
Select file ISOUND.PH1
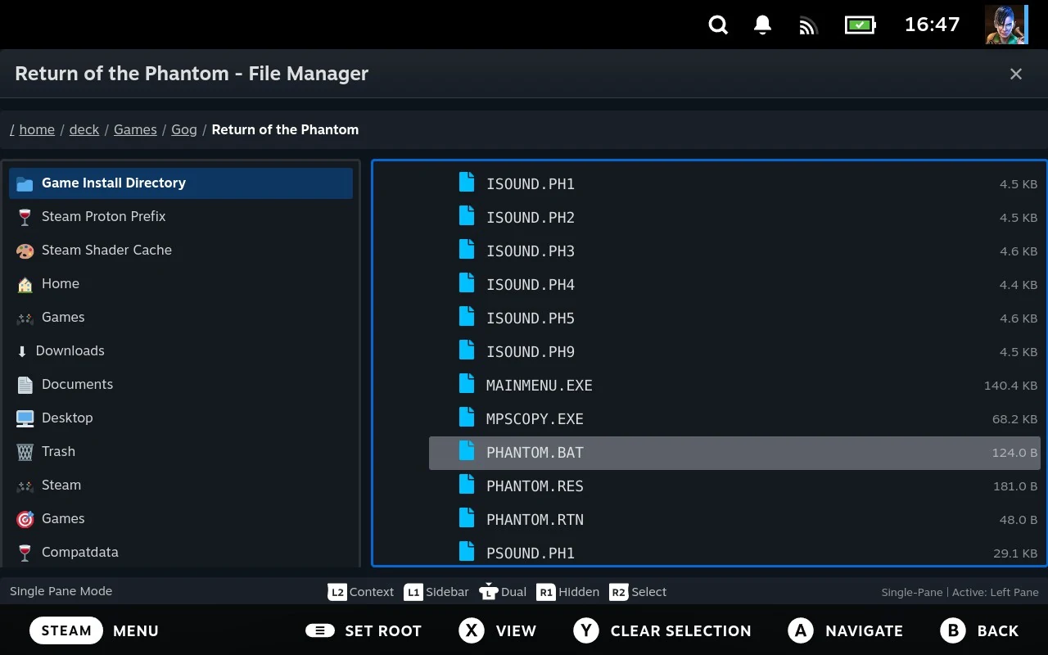click(734, 183)
